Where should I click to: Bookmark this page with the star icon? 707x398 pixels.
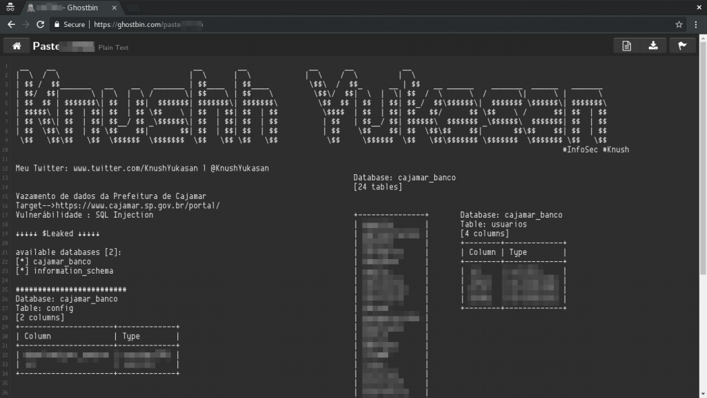[x=679, y=24]
